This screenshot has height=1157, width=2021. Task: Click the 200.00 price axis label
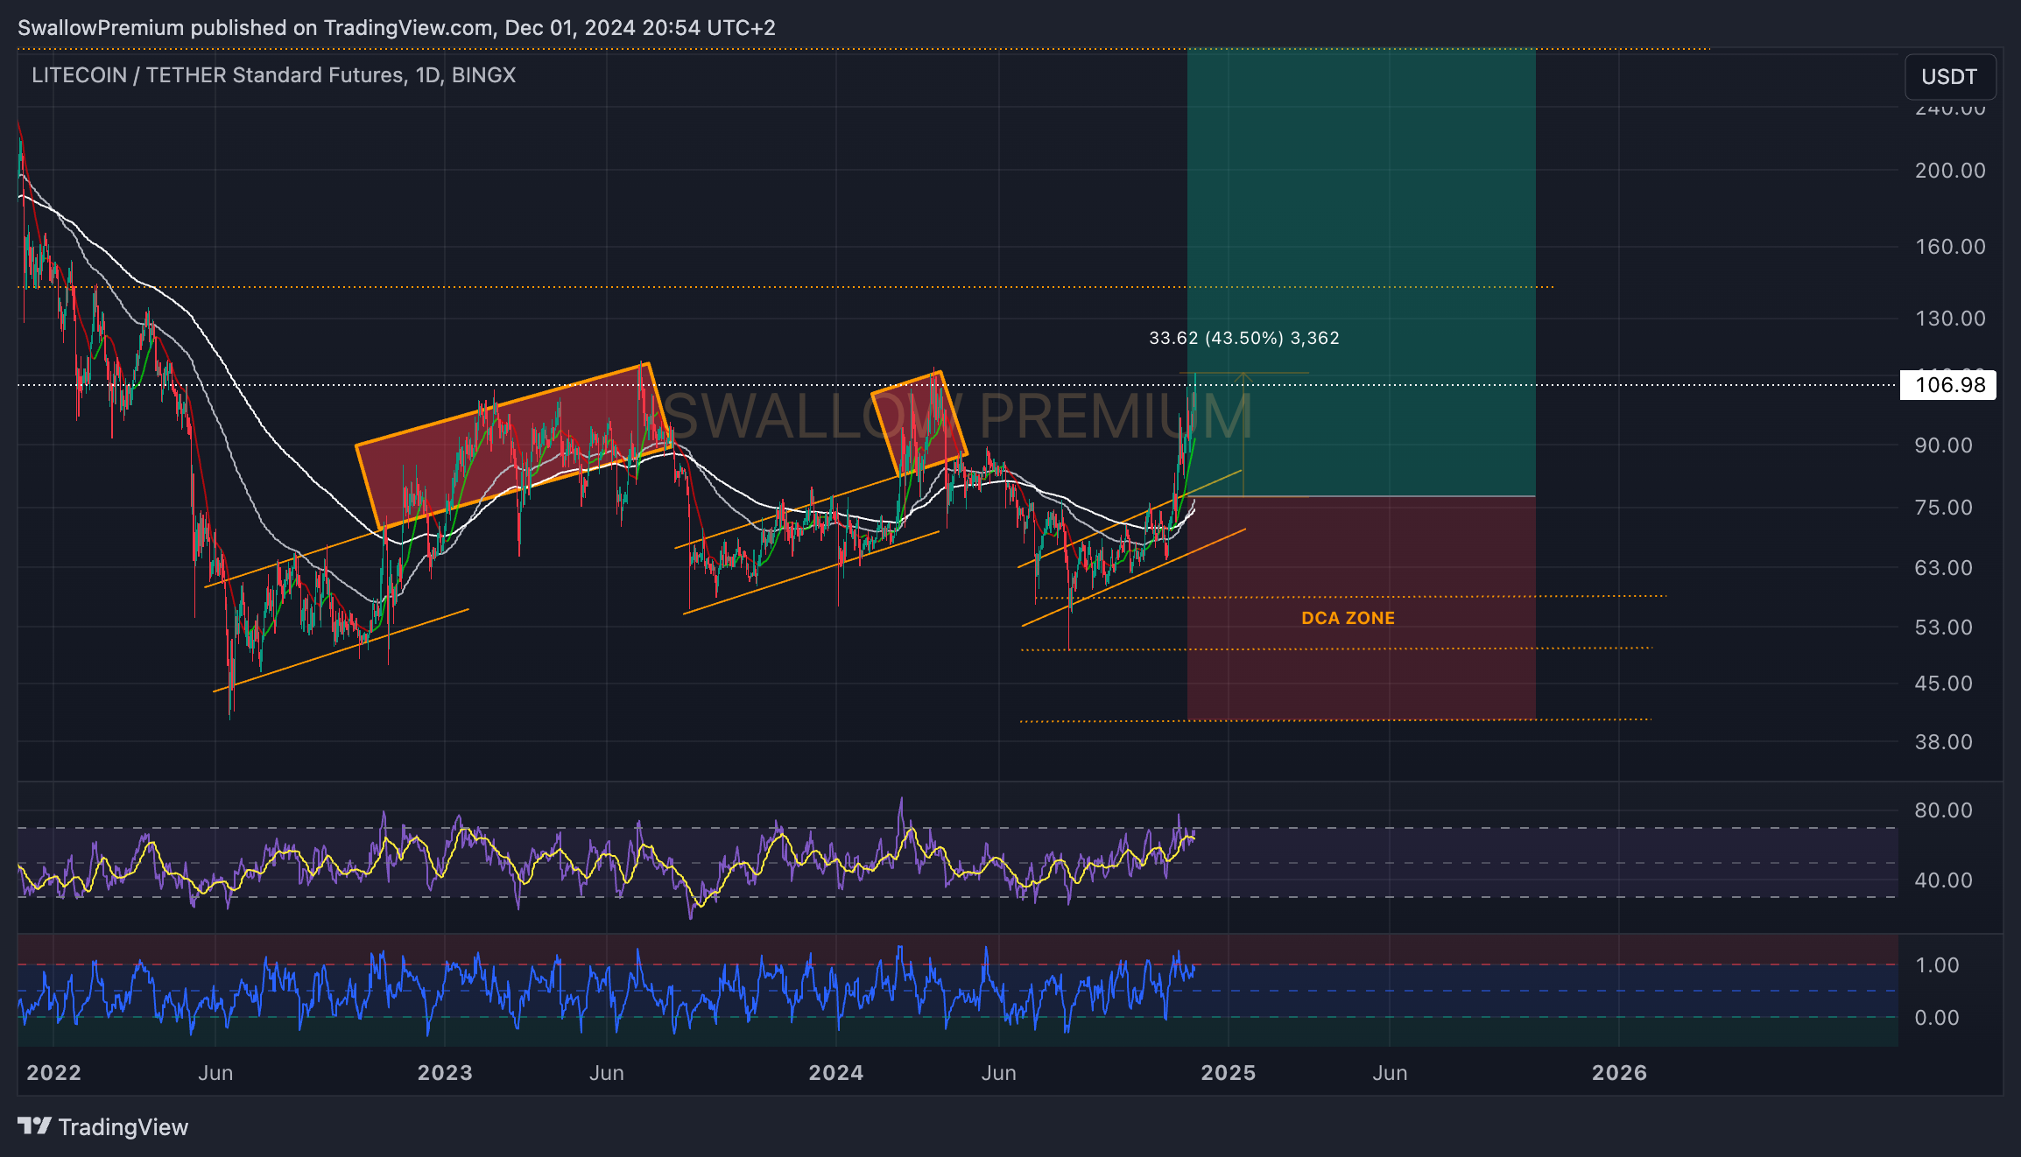[1950, 171]
